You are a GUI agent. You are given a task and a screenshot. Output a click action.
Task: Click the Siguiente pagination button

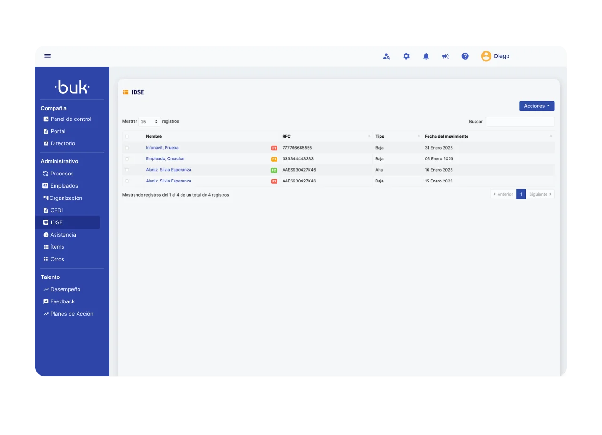point(540,194)
